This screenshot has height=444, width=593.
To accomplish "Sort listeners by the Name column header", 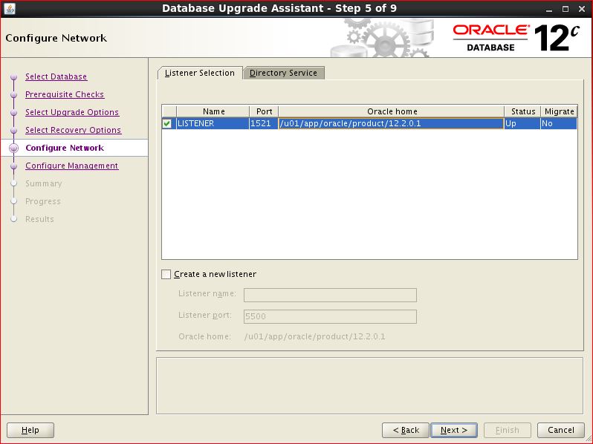I will click(213, 111).
